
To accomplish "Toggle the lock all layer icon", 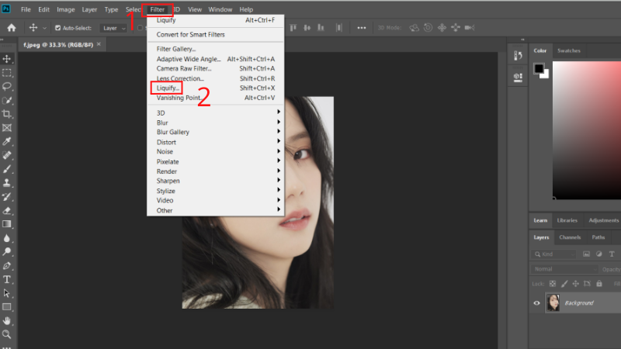I will (x=599, y=284).
